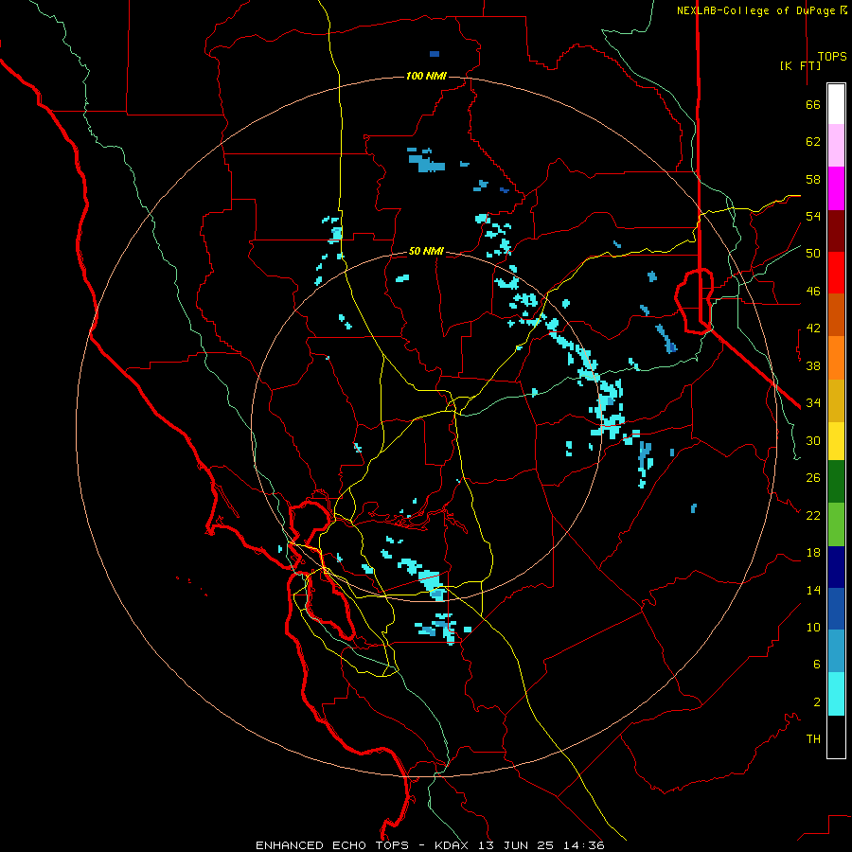This screenshot has width=852, height=852.
Task: Click the yellow 34 kft legend swatch
Action: 836,441
